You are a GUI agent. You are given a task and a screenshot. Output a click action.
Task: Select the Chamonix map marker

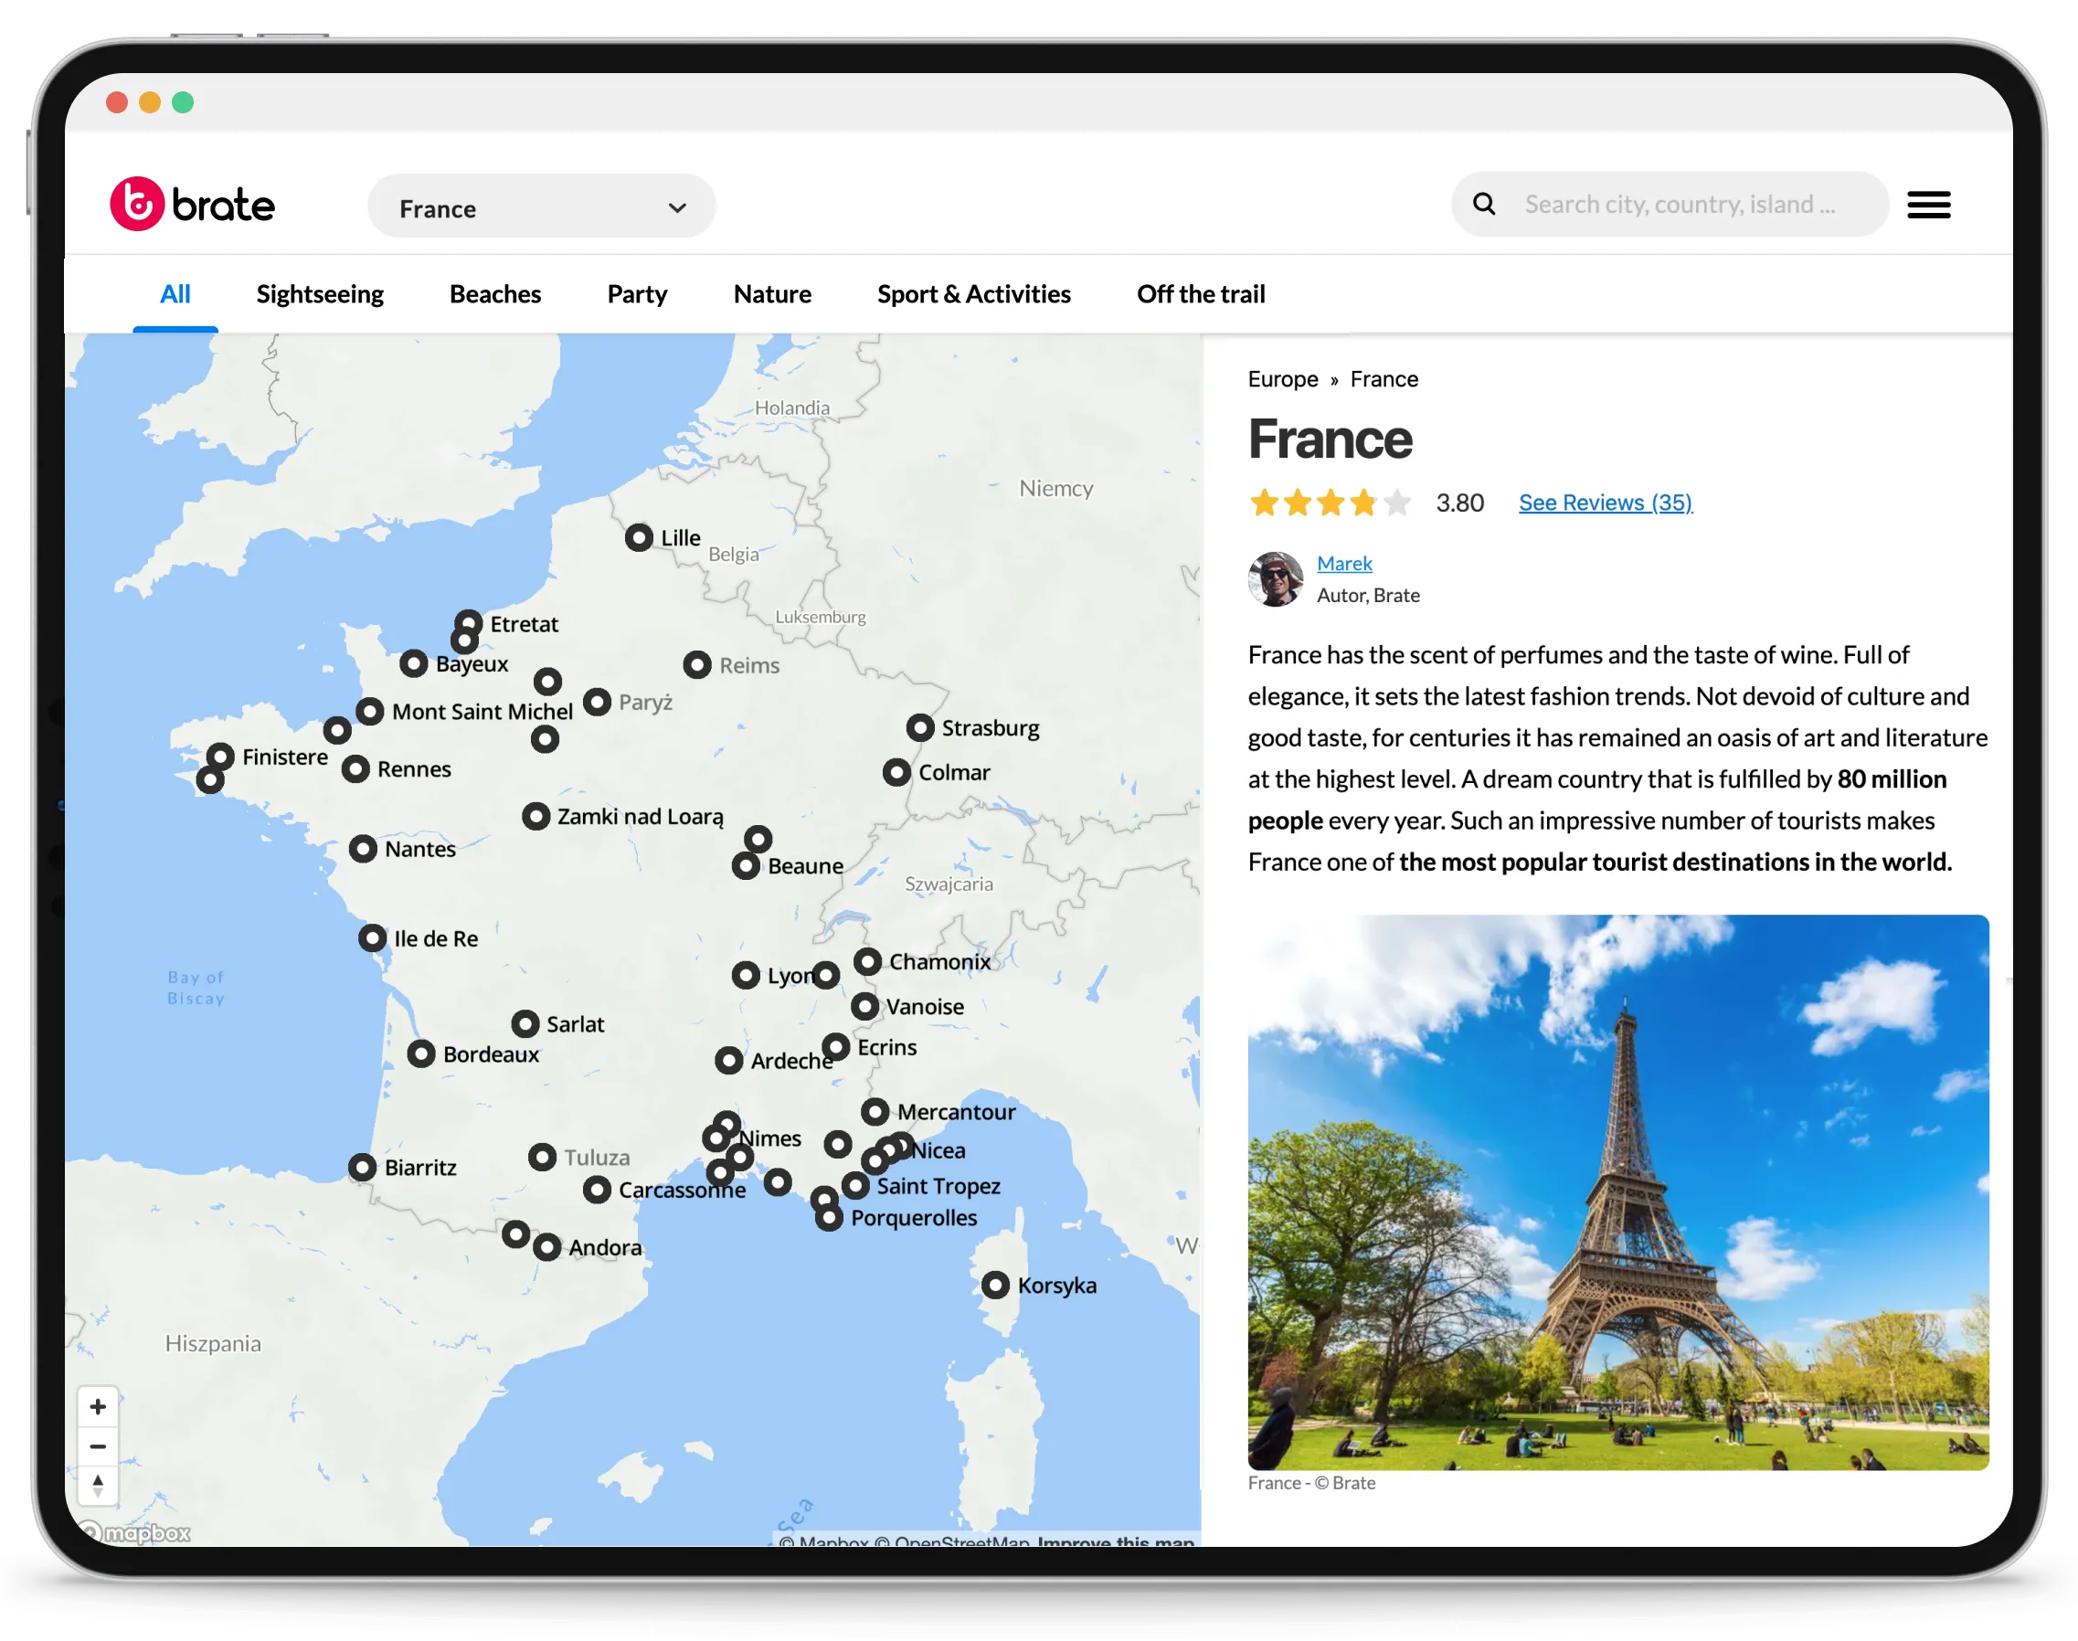(867, 962)
